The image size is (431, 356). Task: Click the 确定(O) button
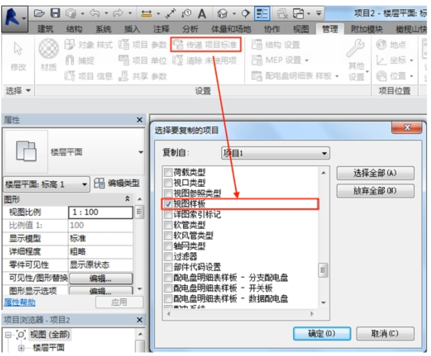tap(322, 334)
